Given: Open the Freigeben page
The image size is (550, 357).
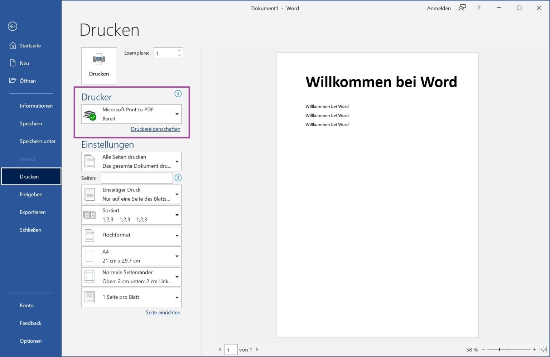Looking at the screenshot, I should [x=31, y=194].
